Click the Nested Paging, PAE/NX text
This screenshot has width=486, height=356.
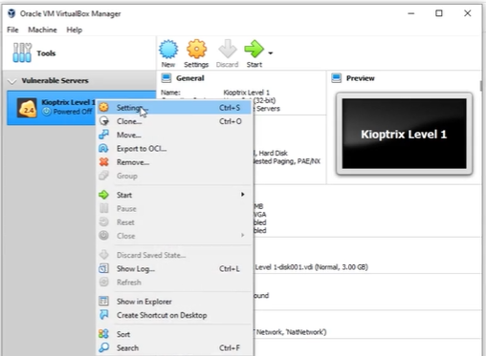[x=286, y=161]
